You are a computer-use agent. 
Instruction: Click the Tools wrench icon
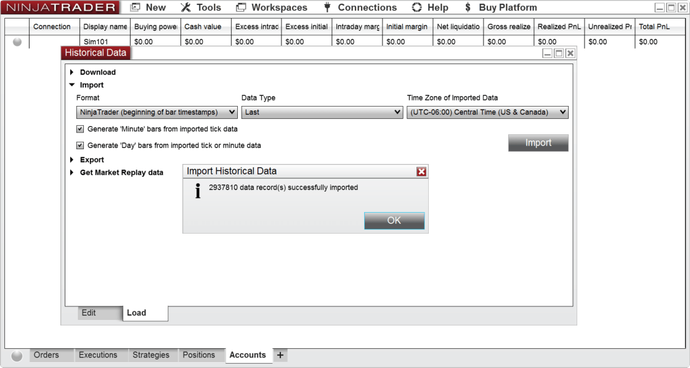tap(185, 7)
